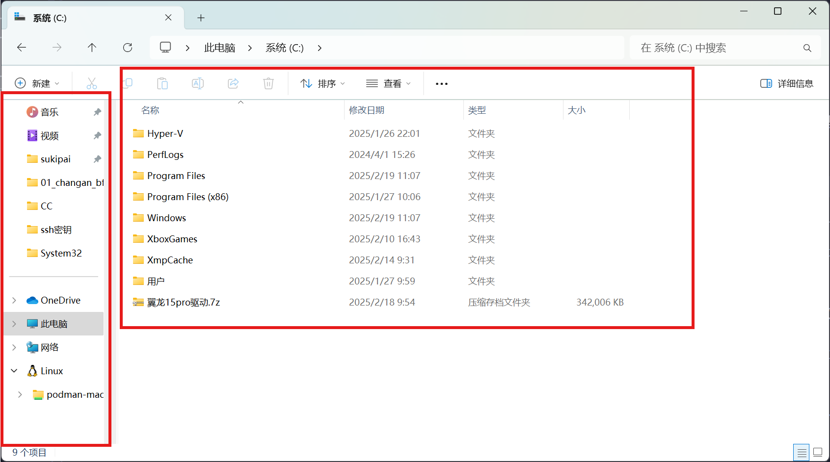Click the Rename toolbar icon

click(x=198, y=83)
